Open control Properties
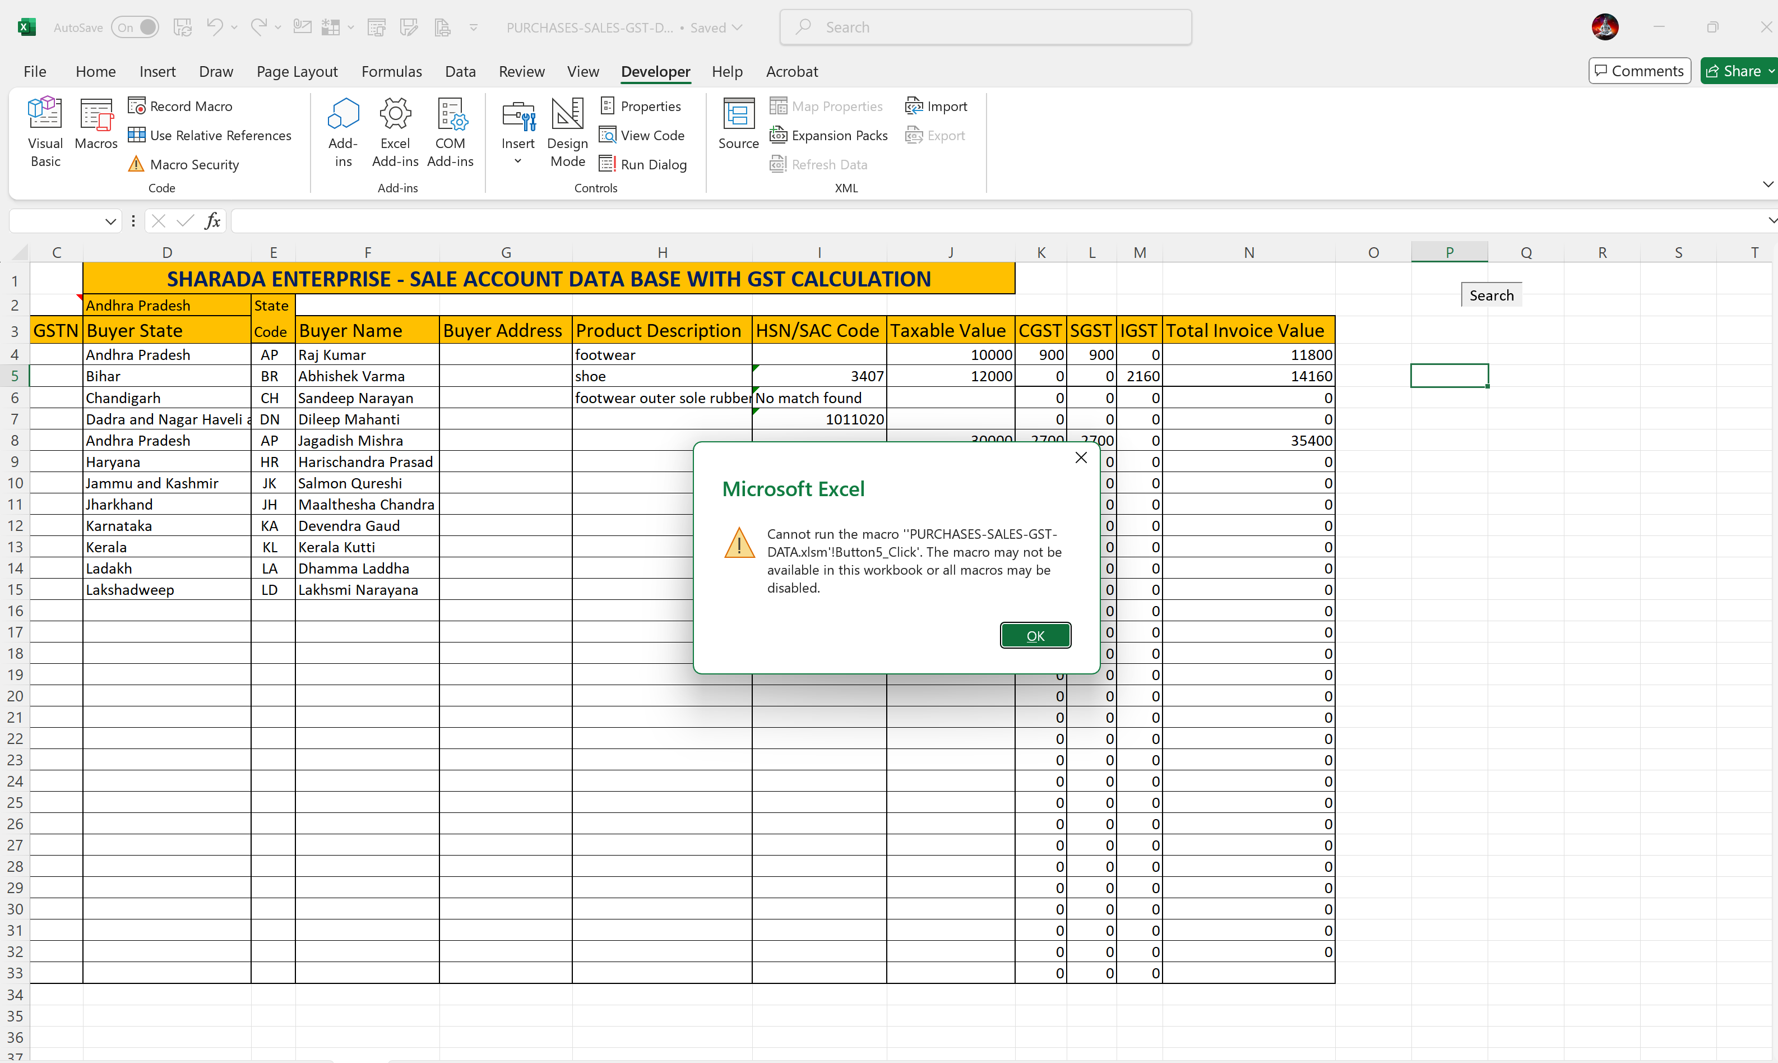 coord(640,106)
